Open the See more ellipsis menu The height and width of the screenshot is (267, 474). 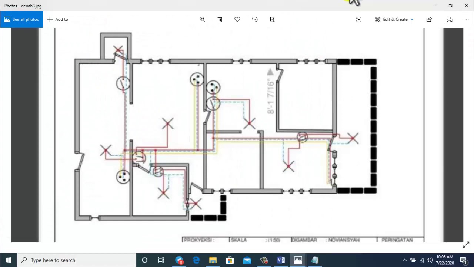(466, 19)
